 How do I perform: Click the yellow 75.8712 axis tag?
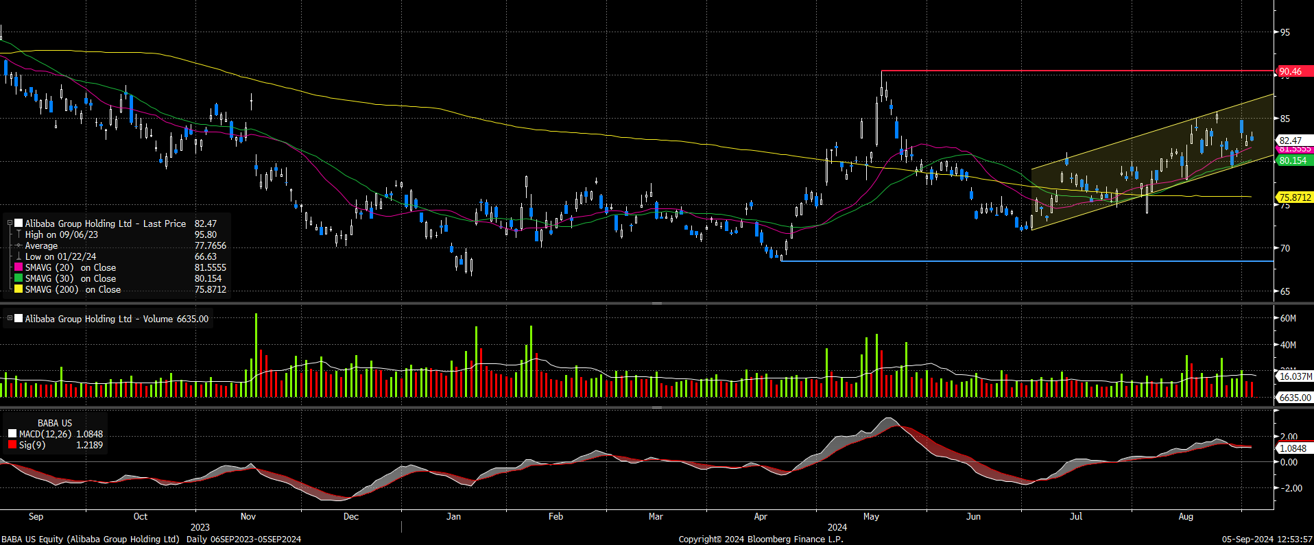point(1294,197)
